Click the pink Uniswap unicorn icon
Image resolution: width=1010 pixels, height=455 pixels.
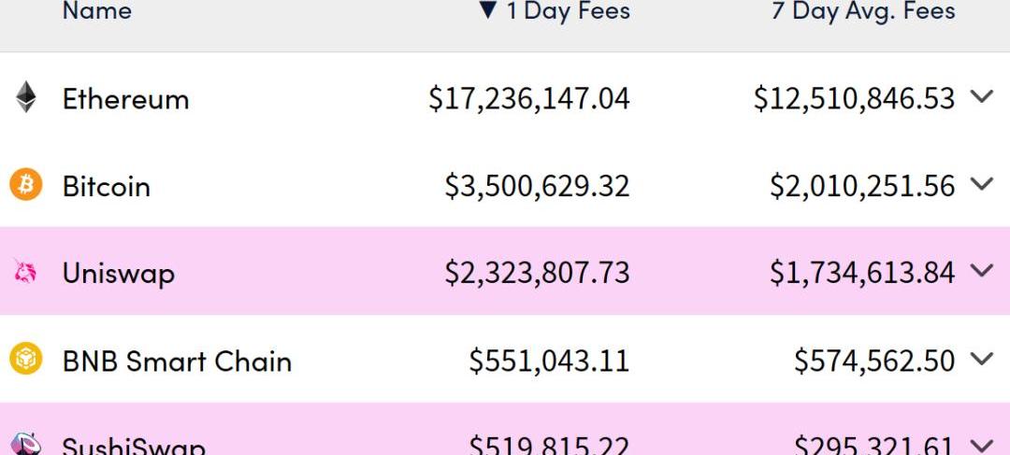26,273
